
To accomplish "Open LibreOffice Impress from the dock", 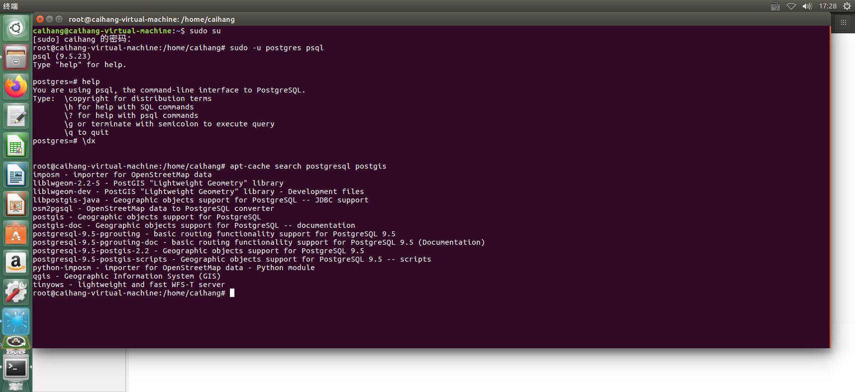I will (16, 204).
